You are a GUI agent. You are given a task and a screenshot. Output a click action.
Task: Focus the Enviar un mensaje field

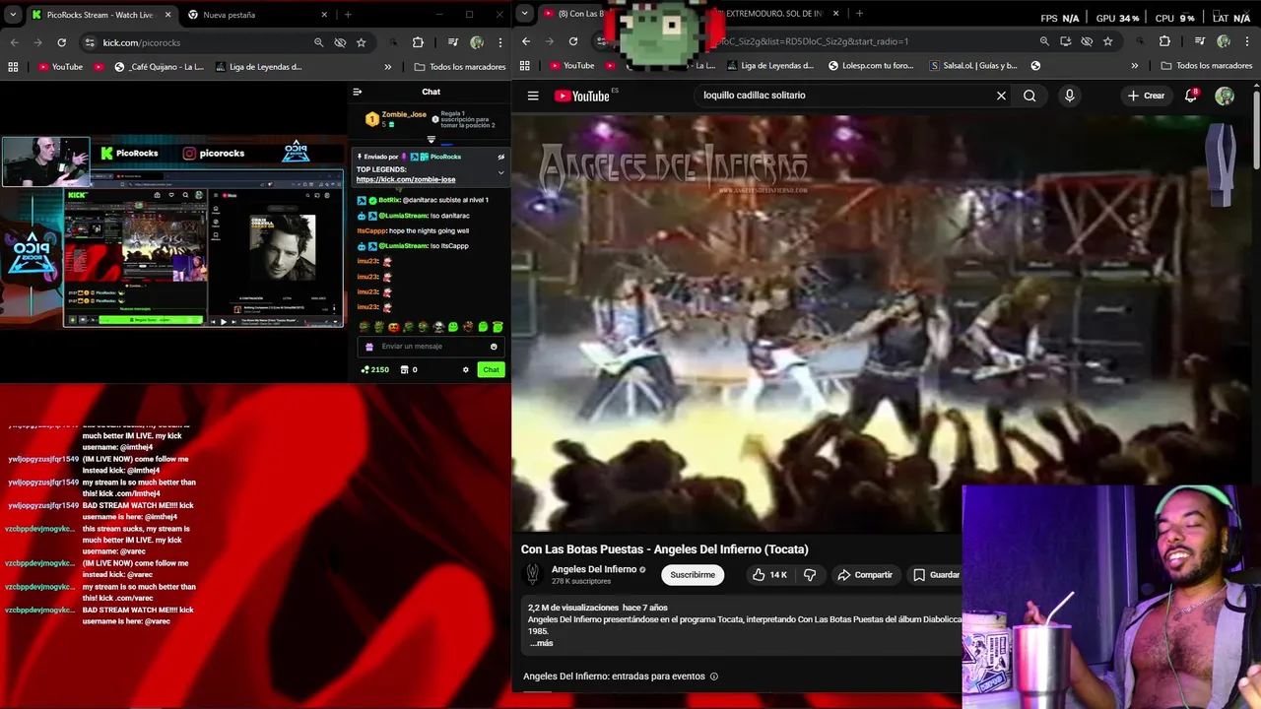pos(431,347)
